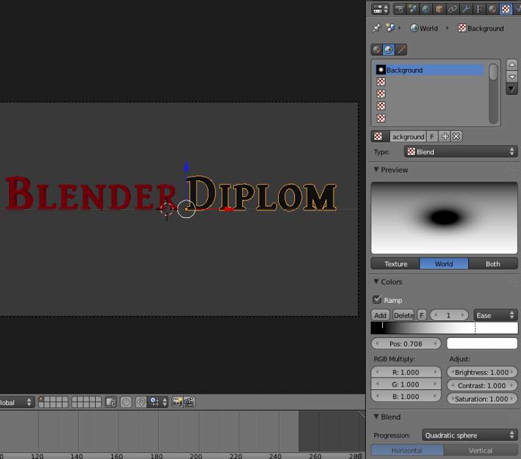Click the OpenGL render animation clapper icon
The image size is (521, 459).
click(189, 402)
